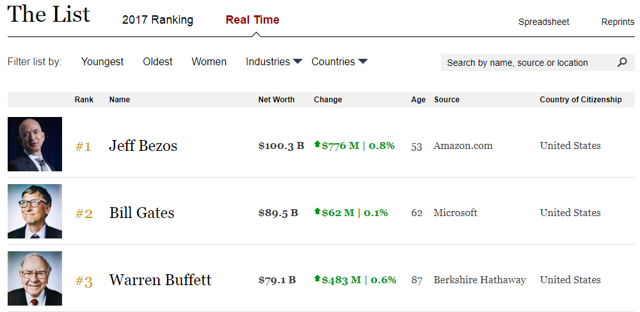Sort the list by Age column
This screenshot has height=312, width=640.
coord(418,100)
